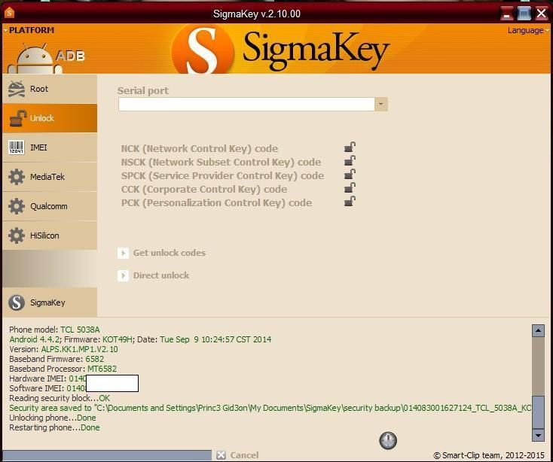Viewport: 553px width, 462px height.
Task: Toggle the SPCK code lock icon
Action: [x=349, y=175]
